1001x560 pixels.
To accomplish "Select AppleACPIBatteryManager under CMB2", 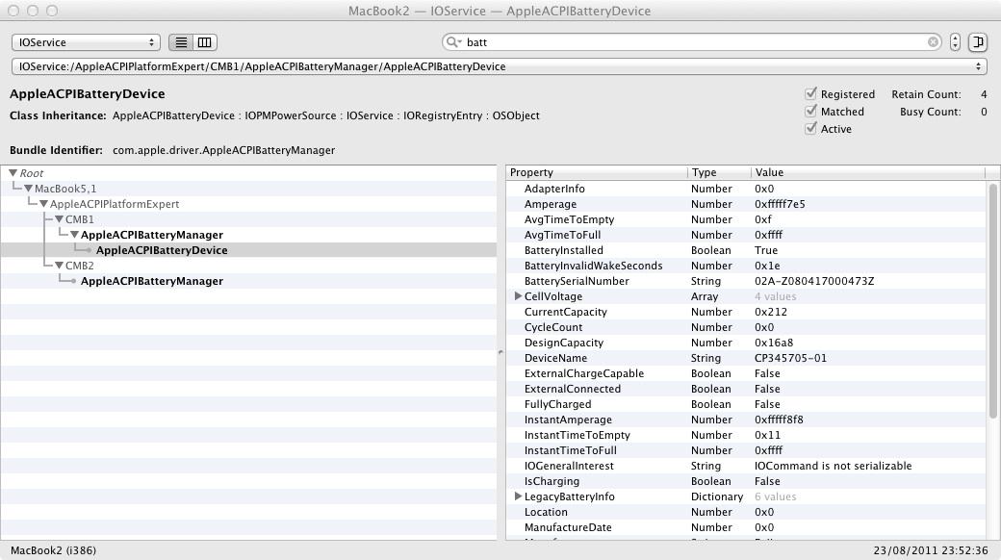I will [151, 281].
